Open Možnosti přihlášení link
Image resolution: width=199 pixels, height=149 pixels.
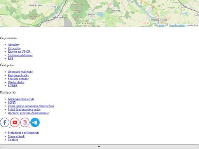(x=20, y=55)
